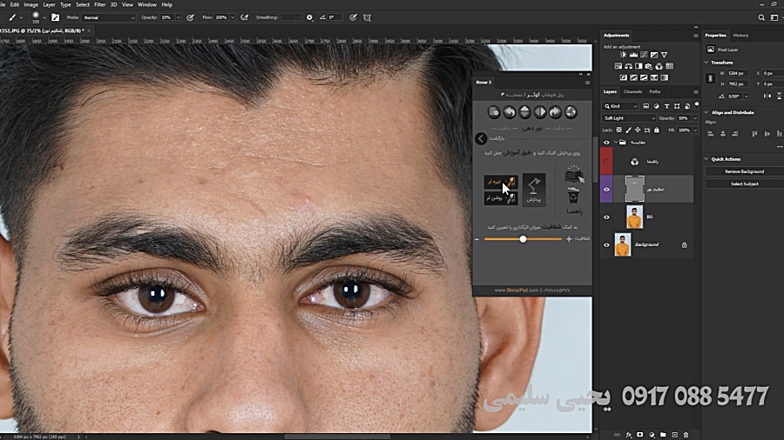This screenshot has height=440, width=784.
Task: Open the brush Opacity dropdown arrow
Action: click(x=178, y=17)
